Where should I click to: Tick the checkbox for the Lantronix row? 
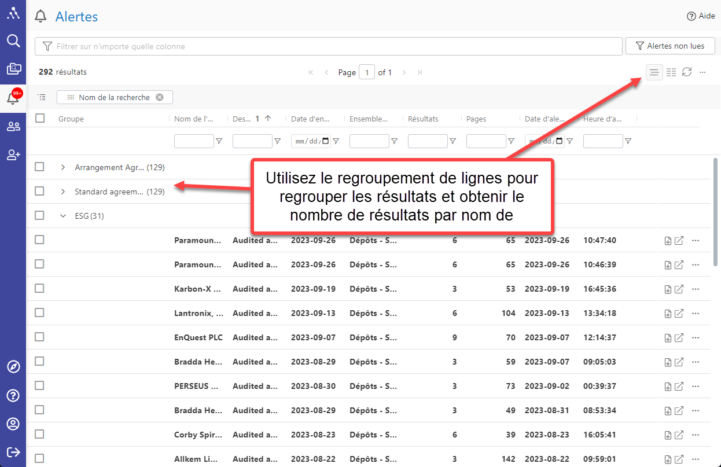(x=39, y=312)
